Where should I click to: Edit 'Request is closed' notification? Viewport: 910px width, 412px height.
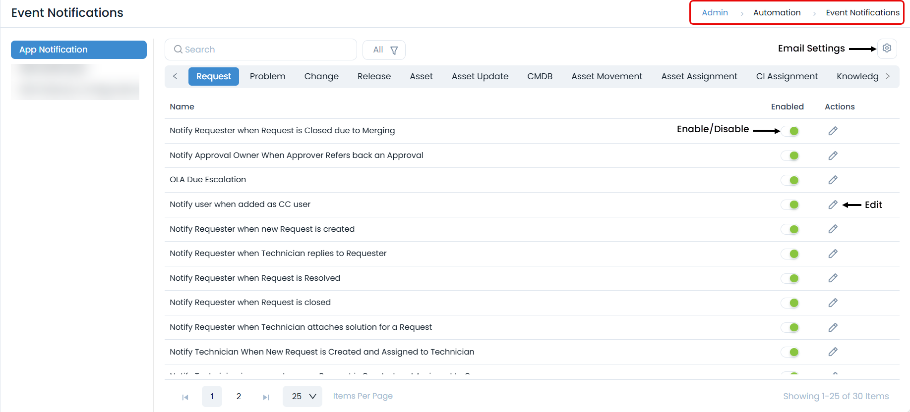[x=833, y=303]
